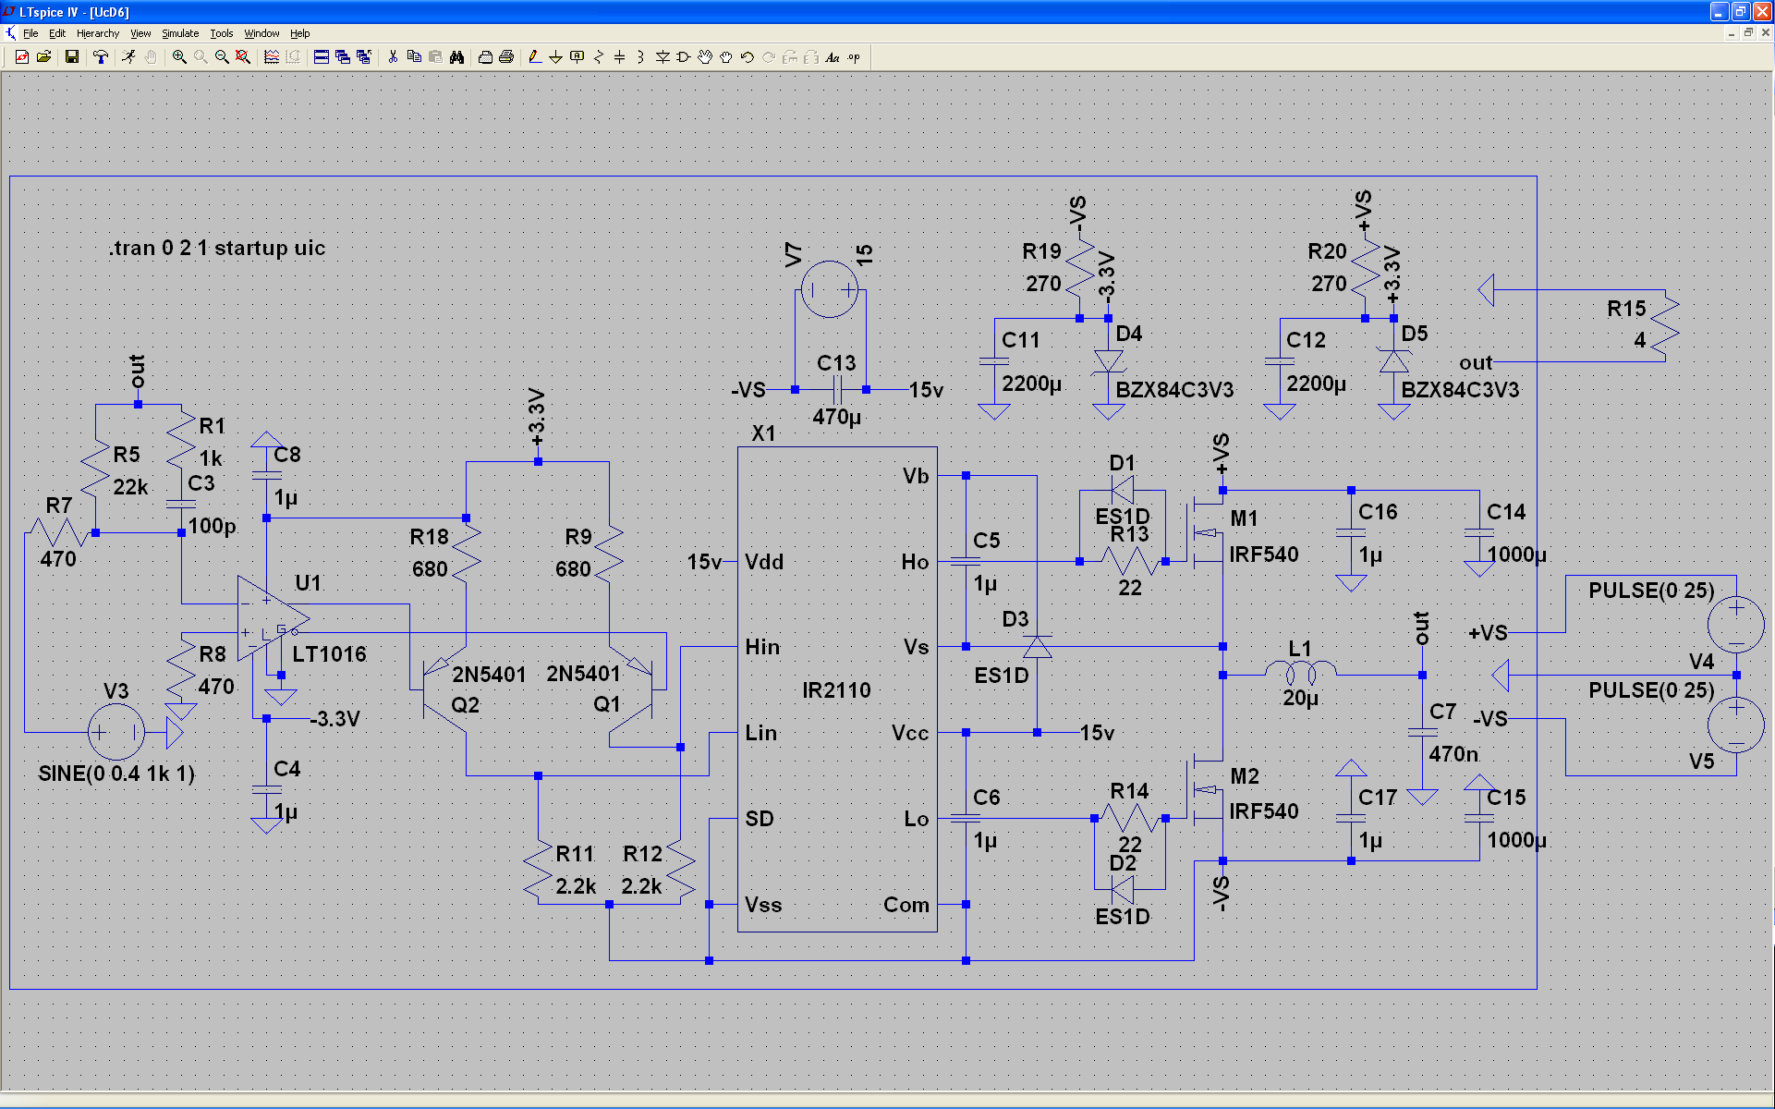This screenshot has width=1775, height=1109.
Task: Tile windows with the tile icon
Action: pos(322,57)
